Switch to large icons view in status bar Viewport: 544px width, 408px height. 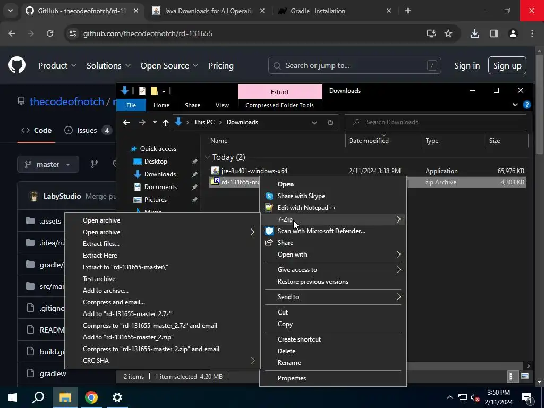tap(525, 376)
